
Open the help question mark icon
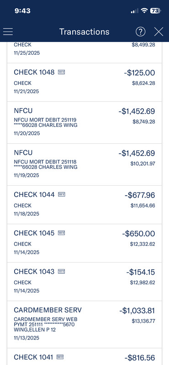point(141,31)
